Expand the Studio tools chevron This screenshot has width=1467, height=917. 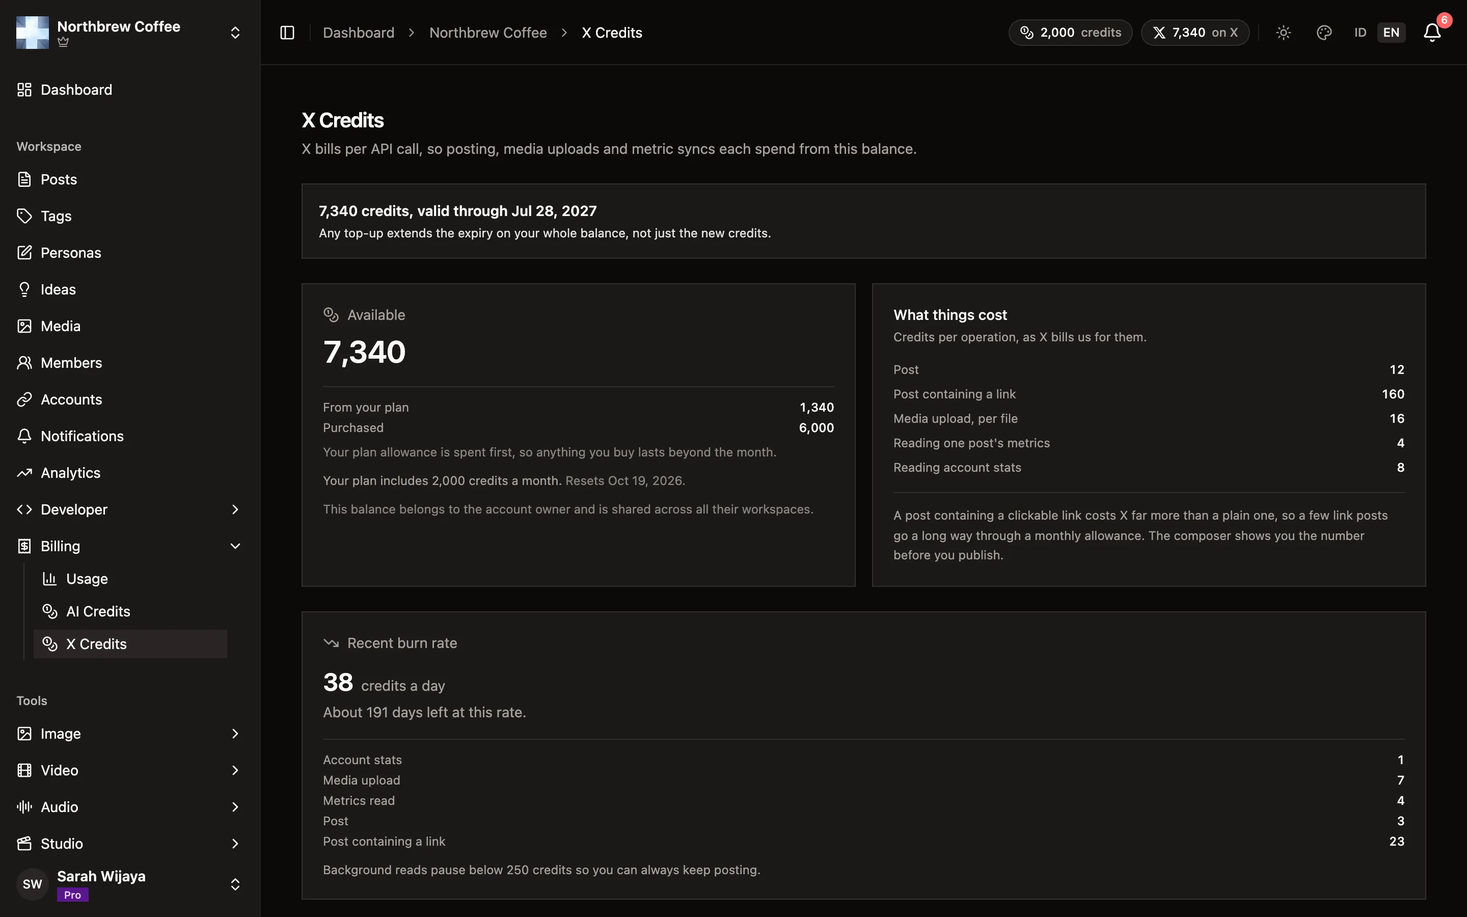click(x=235, y=844)
